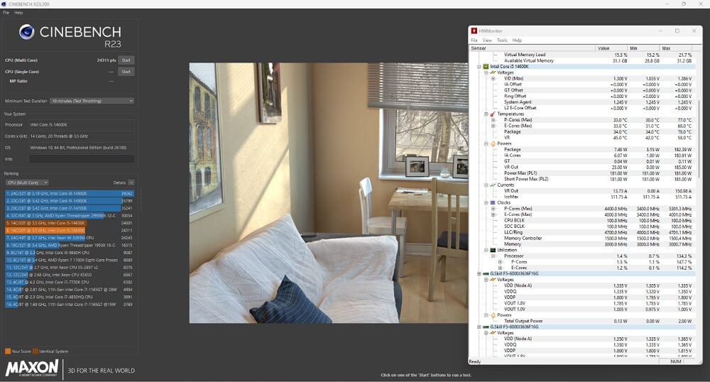Start the CPU Multi Core test
The image size is (710, 382).
(126, 60)
